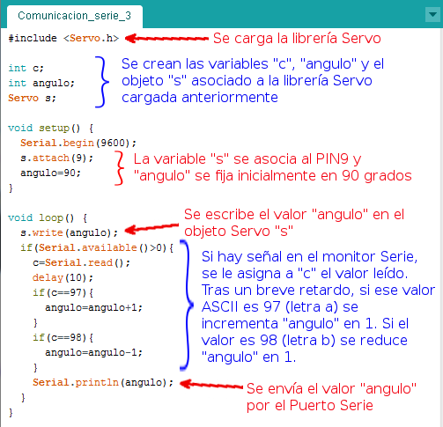Click the 'if(Serial.available()>0){' line
This screenshot has height=427, width=443.
coord(97,247)
